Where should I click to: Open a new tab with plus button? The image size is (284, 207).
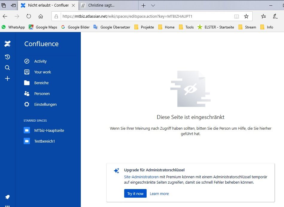pos(143,5)
